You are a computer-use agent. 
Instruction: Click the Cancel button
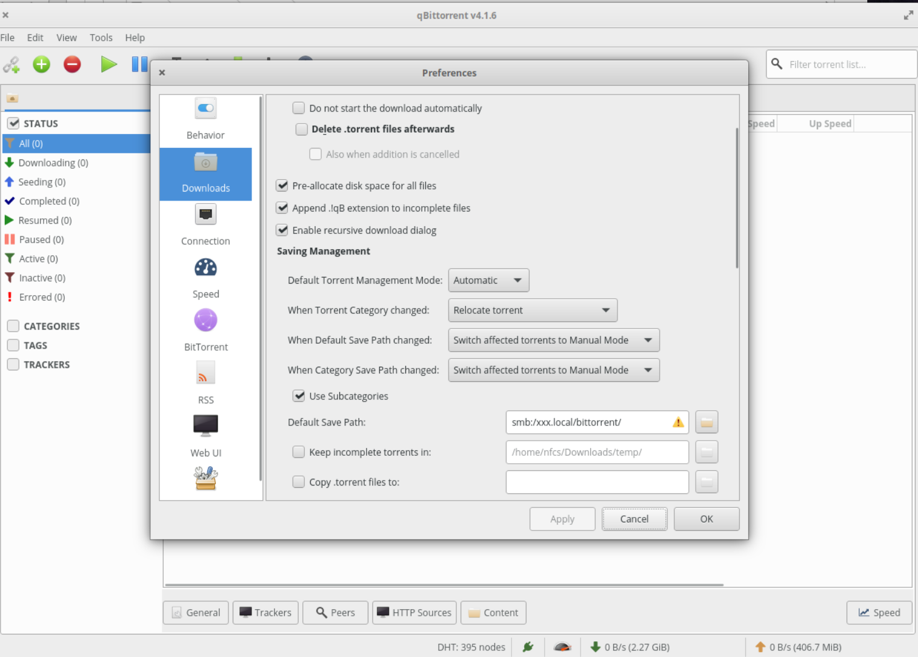634,519
